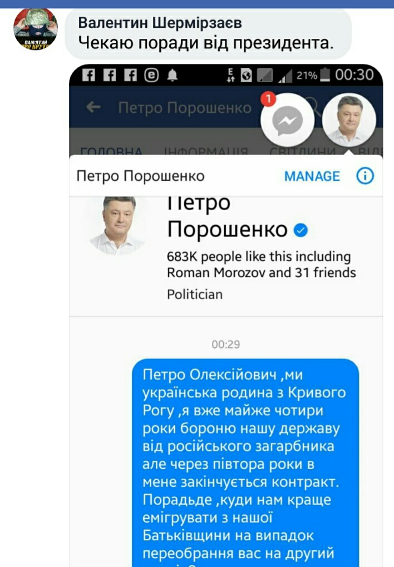The image size is (394, 567).
Task: Open the info circle icon next to MANAGE
Action: click(x=365, y=176)
